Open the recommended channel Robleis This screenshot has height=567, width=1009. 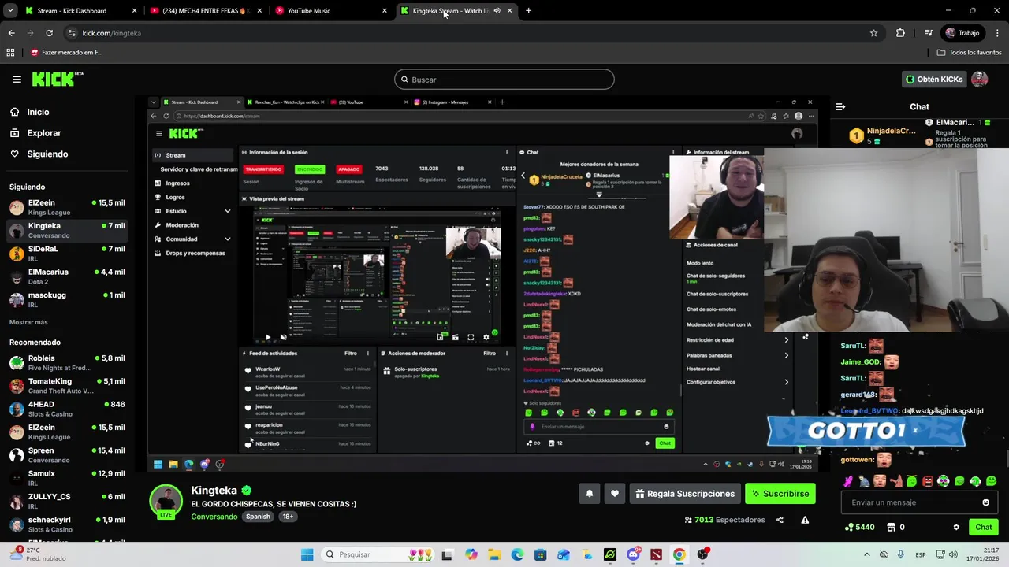point(66,362)
